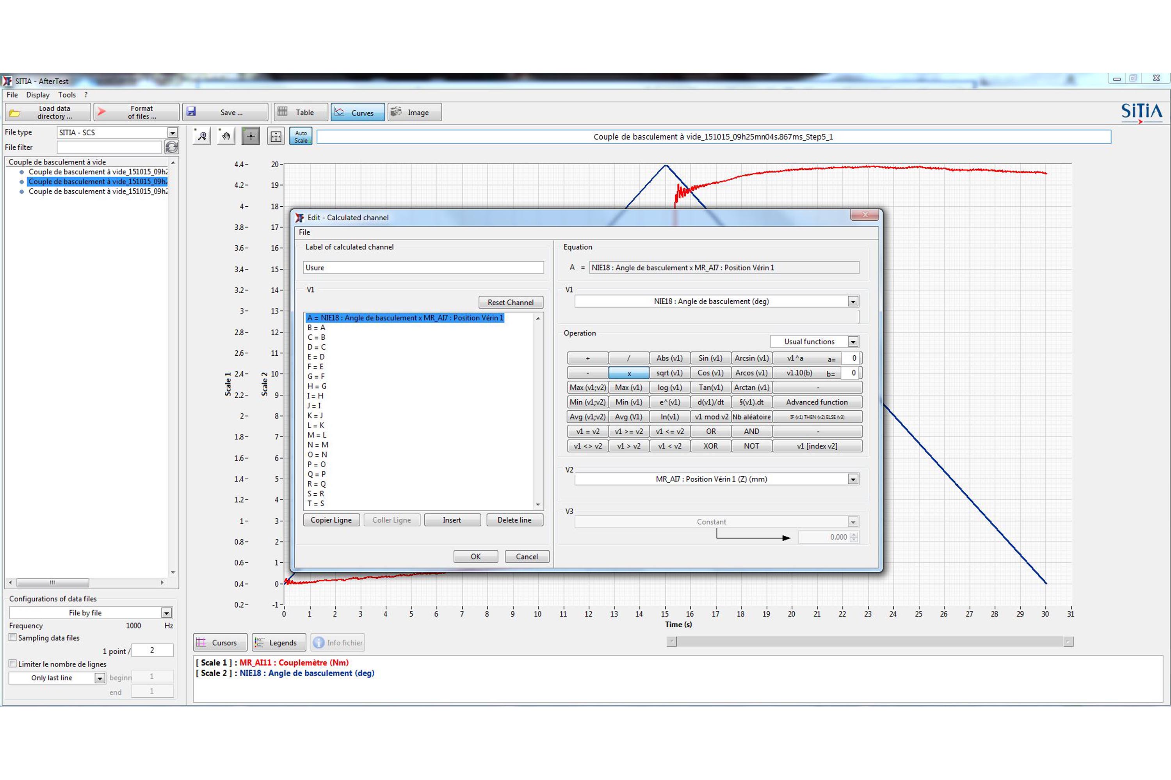Image resolution: width=1171 pixels, height=780 pixels.
Task: Open the Image camera view
Action: point(414,112)
